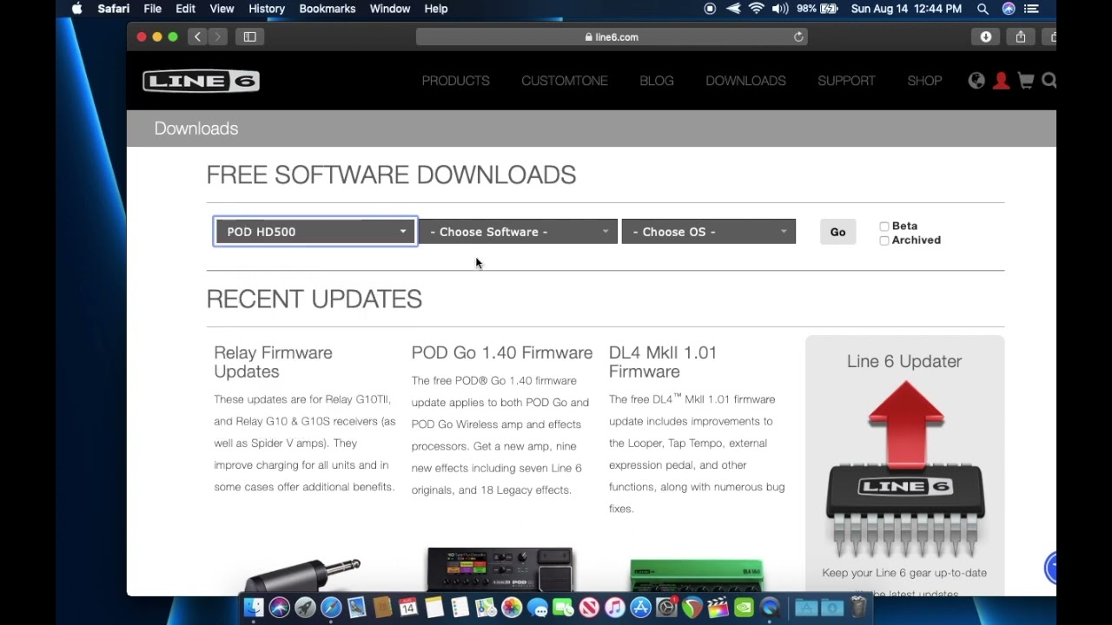Click the Line 6 Updater title
Viewport: 1112px width, 625px height.
click(904, 361)
